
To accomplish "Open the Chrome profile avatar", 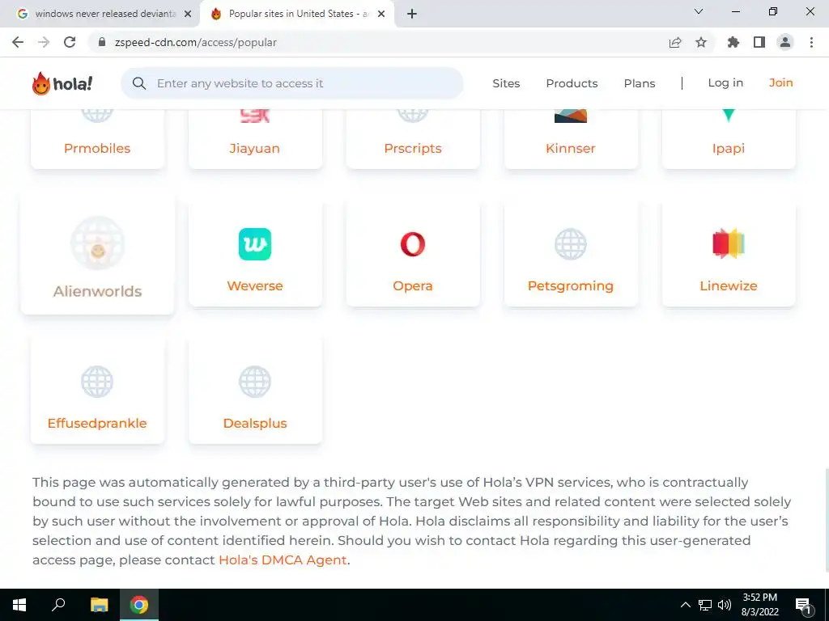I will pyautogui.click(x=785, y=42).
